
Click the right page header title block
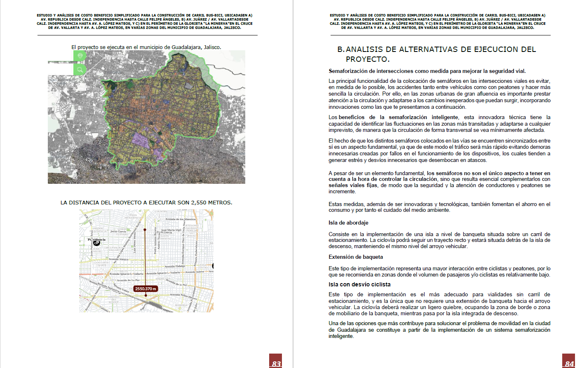coord(437,21)
